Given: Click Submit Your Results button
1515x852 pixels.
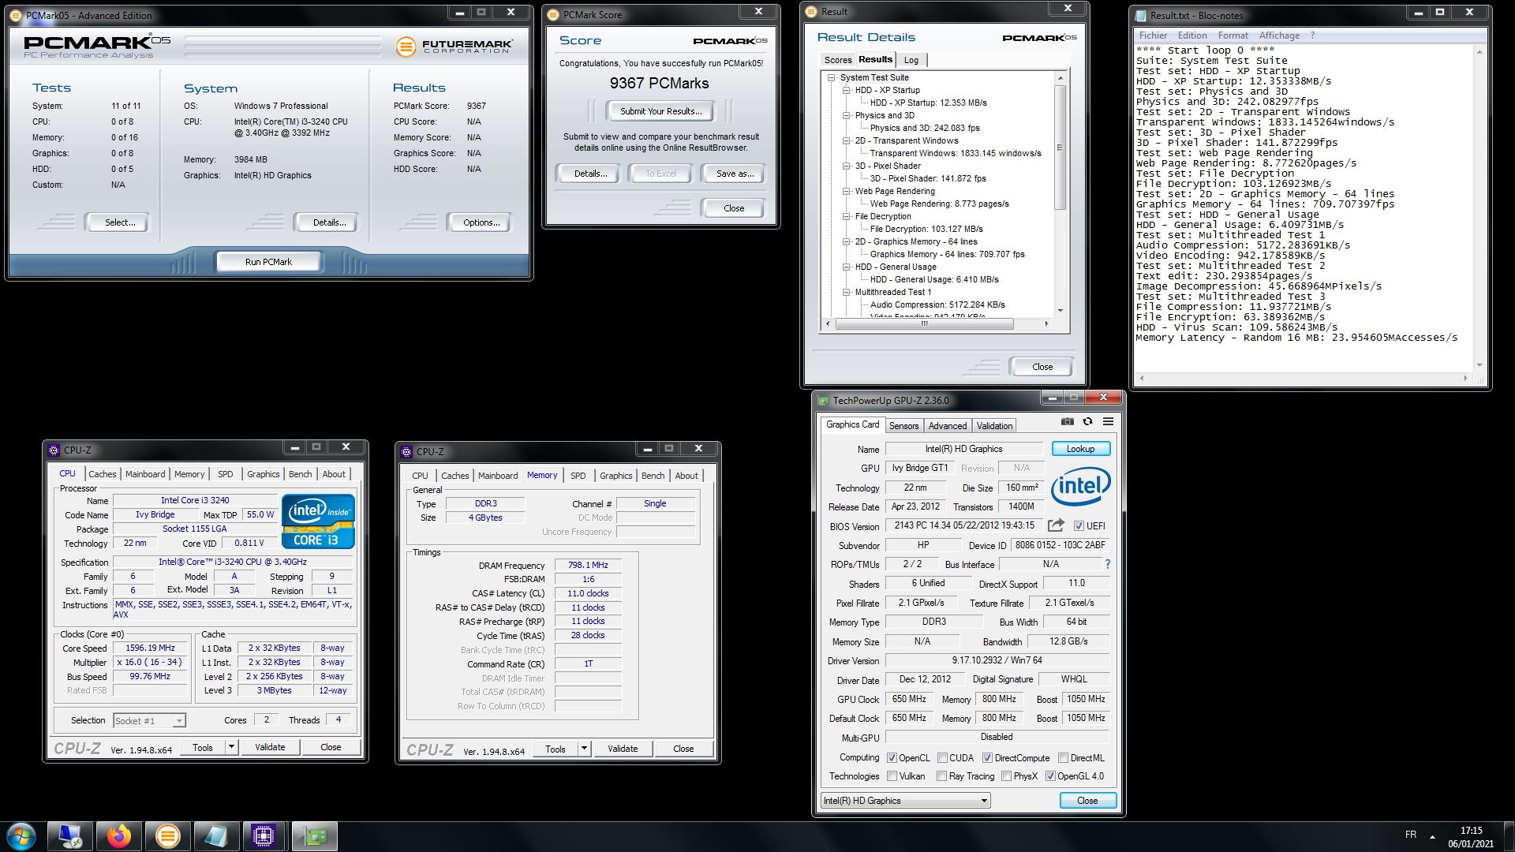Looking at the screenshot, I should (660, 111).
